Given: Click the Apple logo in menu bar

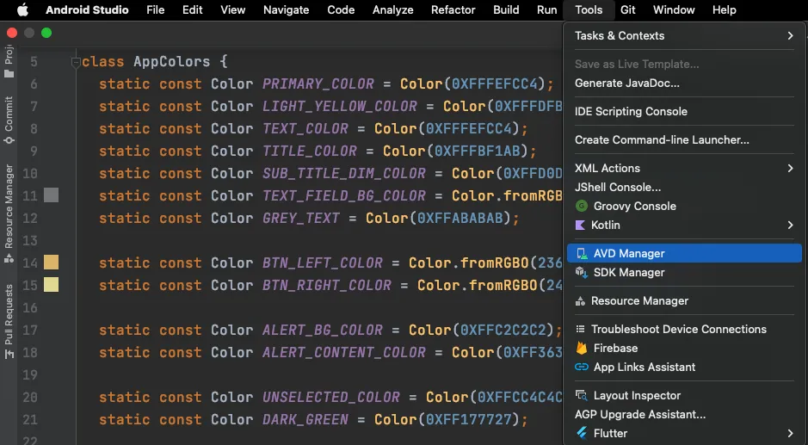Looking at the screenshot, I should [22, 10].
